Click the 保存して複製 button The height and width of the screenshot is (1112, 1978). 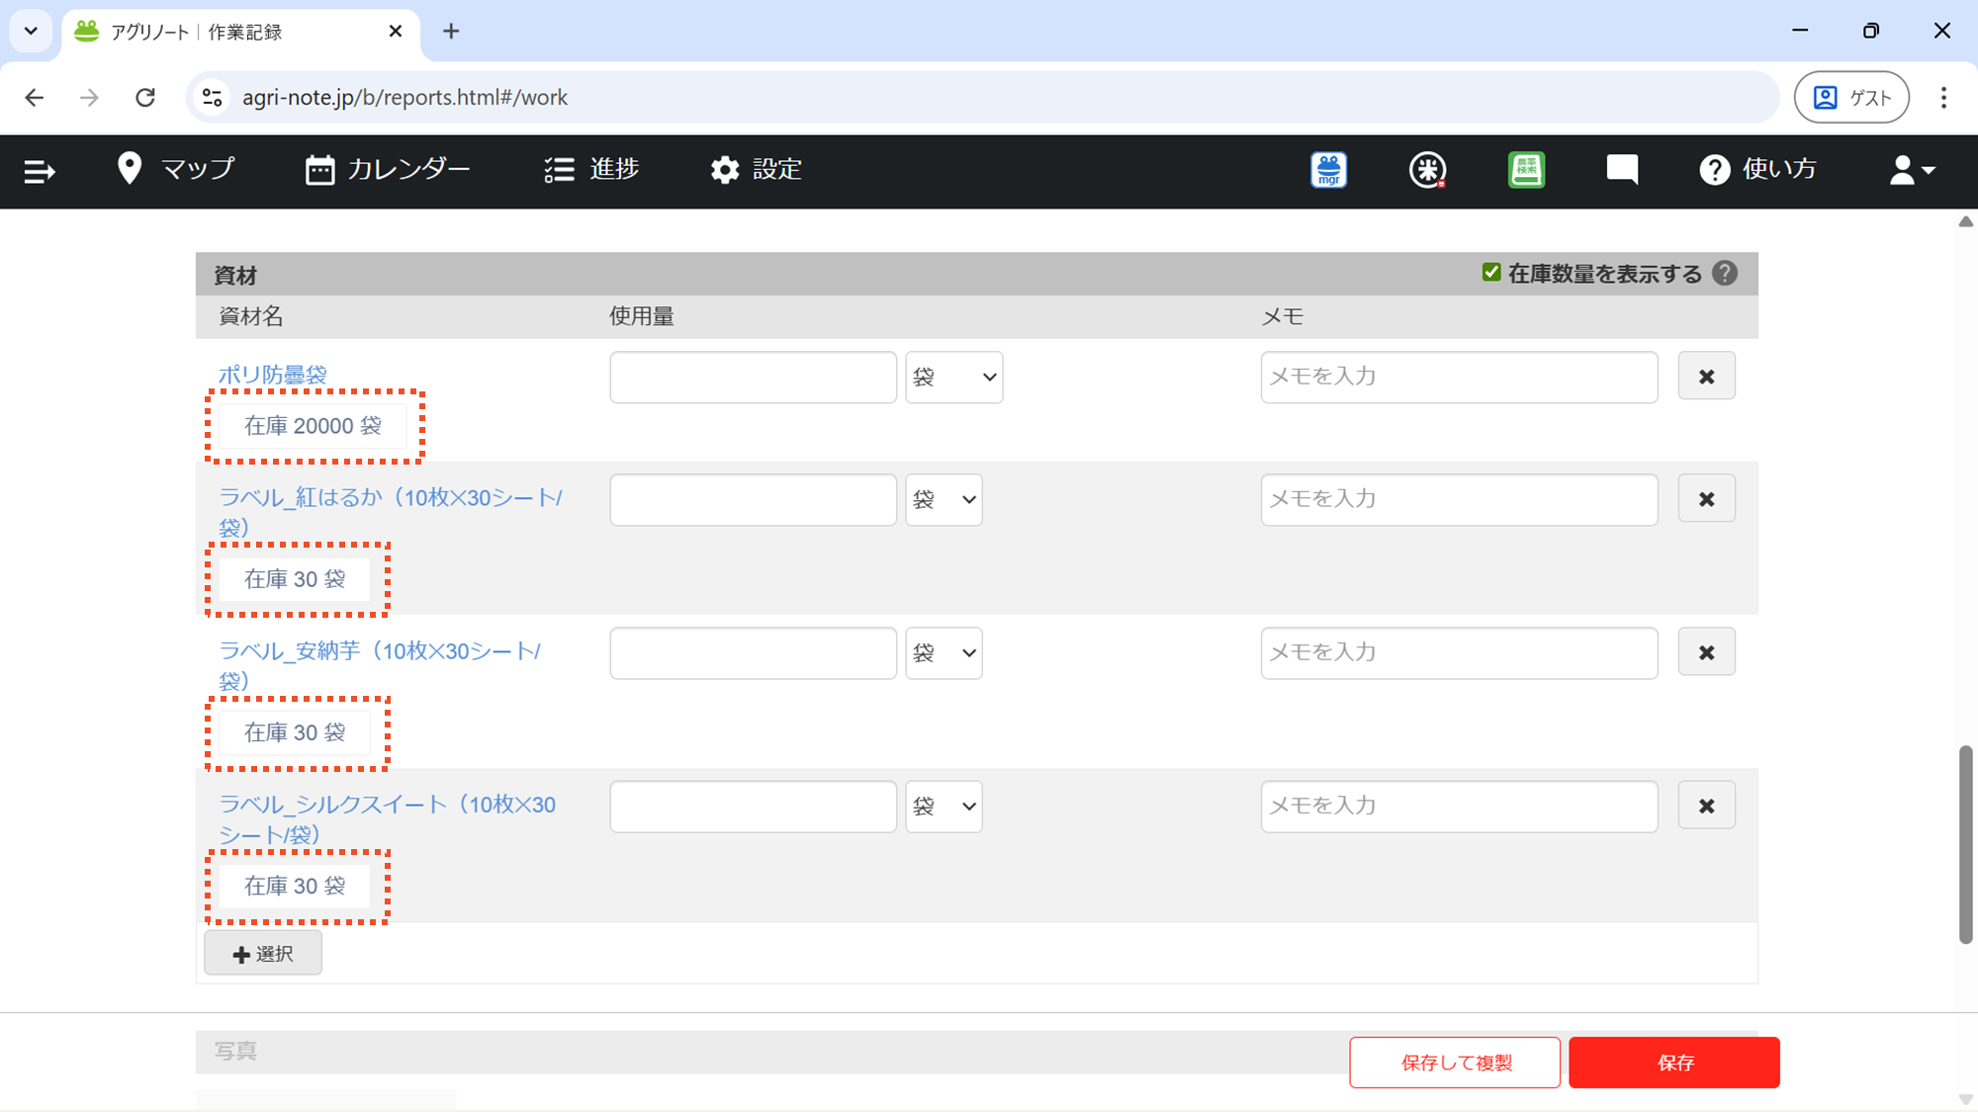[1455, 1063]
